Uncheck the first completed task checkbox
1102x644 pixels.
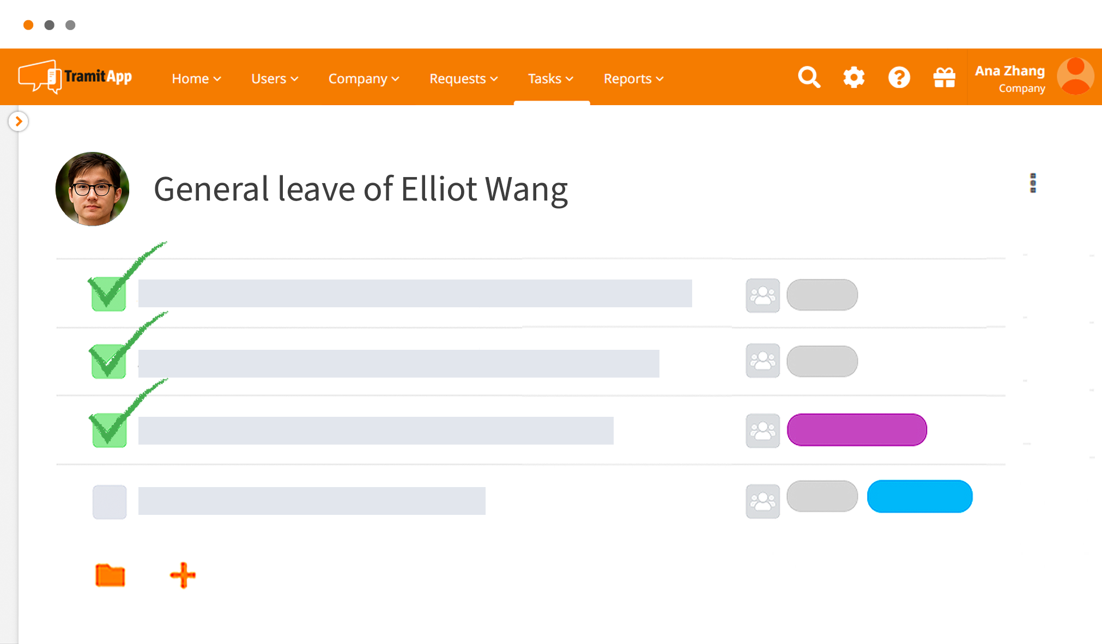[109, 294]
